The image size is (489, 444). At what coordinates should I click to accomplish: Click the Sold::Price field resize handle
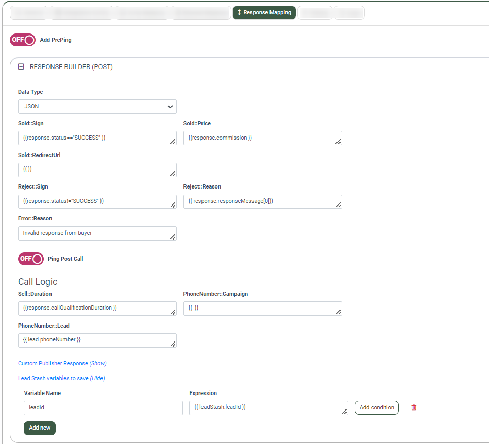pyautogui.click(x=338, y=142)
